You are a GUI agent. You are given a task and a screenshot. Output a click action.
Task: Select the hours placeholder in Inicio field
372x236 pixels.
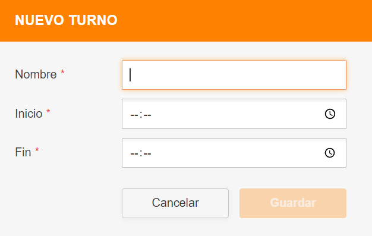[134, 115]
